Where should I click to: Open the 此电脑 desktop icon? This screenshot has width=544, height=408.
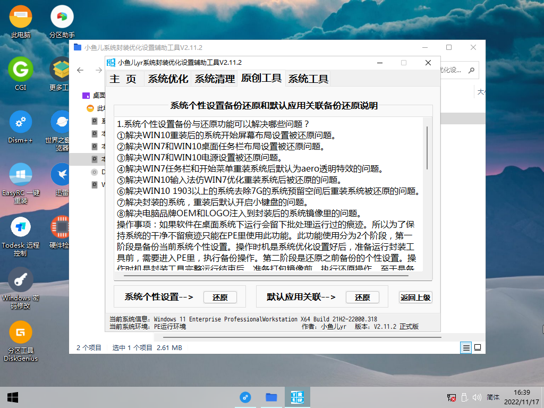pos(21,21)
